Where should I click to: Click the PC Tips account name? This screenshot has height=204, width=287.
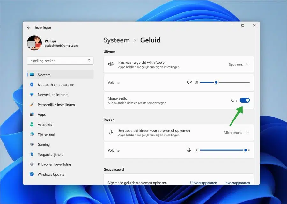(x=50, y=41)
